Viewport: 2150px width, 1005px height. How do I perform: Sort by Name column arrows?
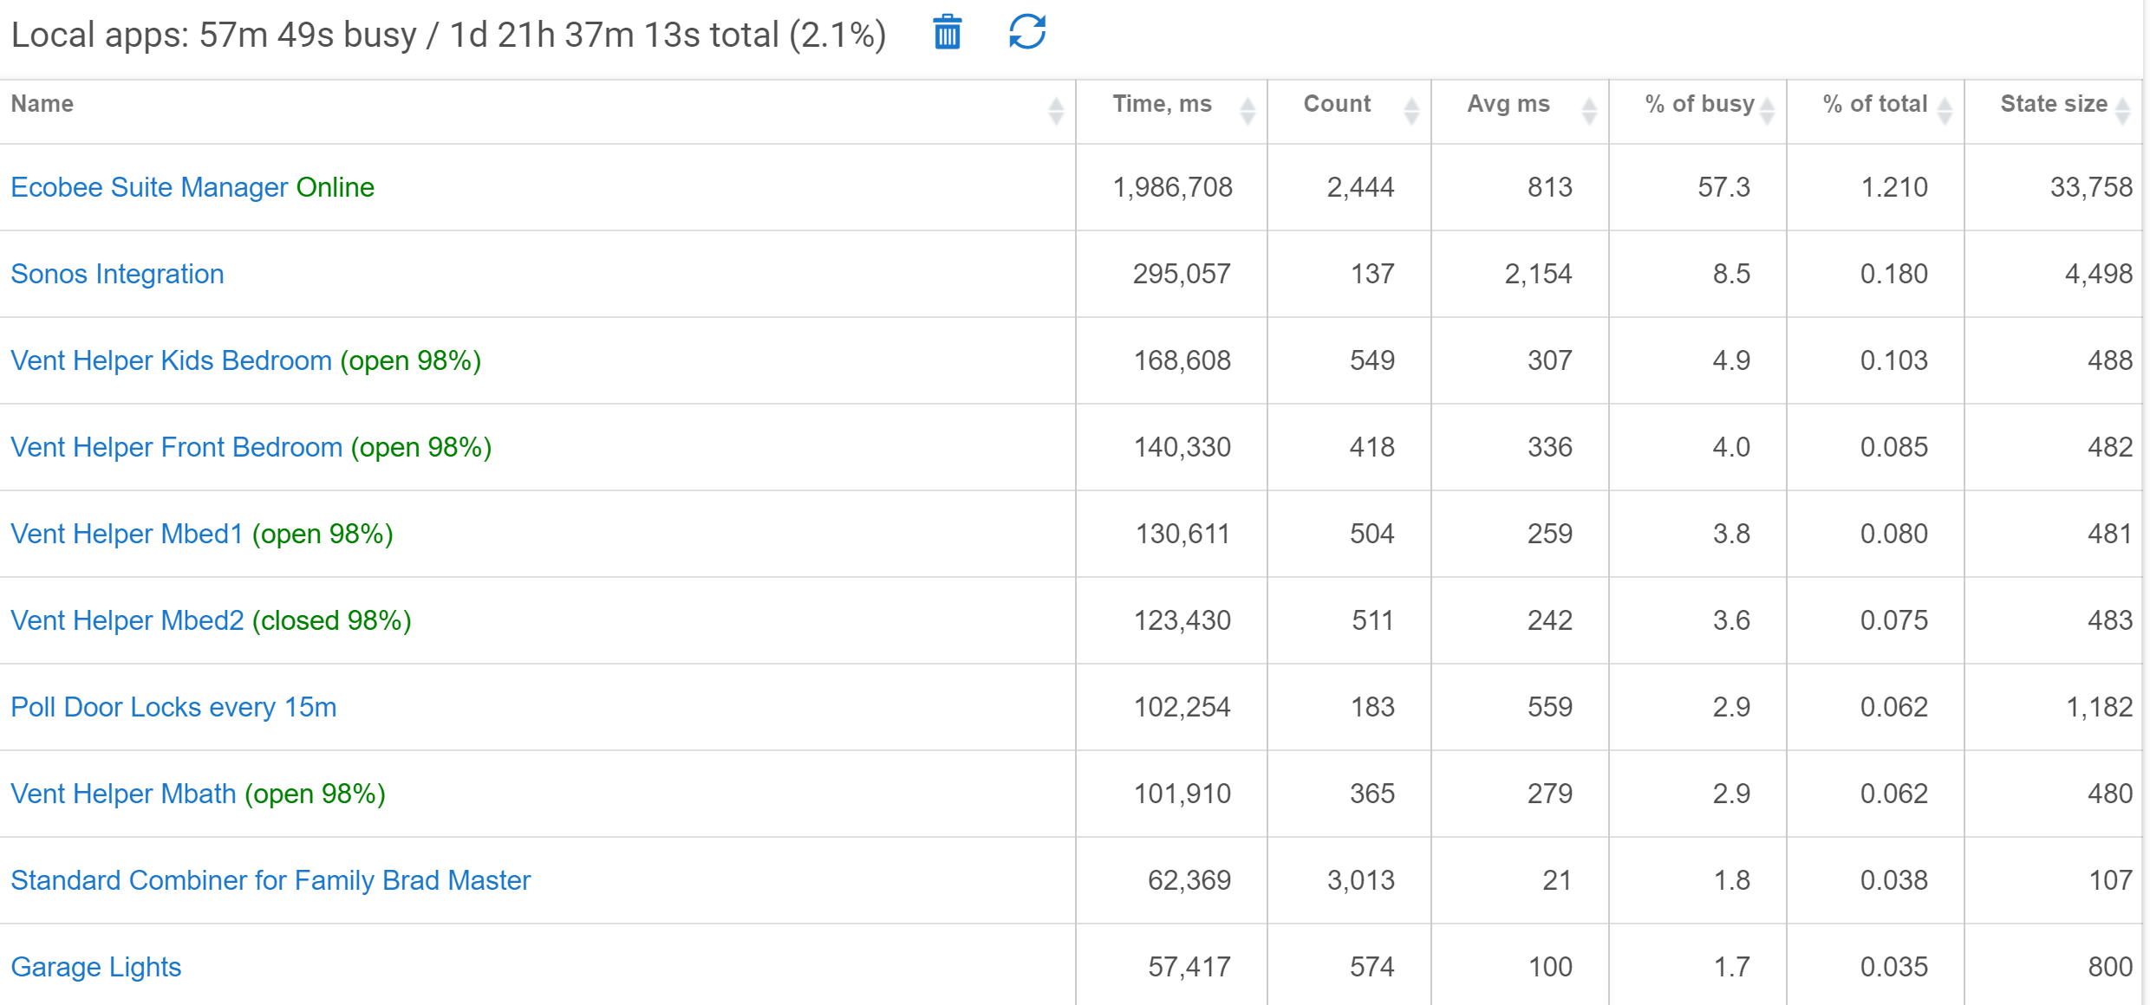tap(1055, 111)
